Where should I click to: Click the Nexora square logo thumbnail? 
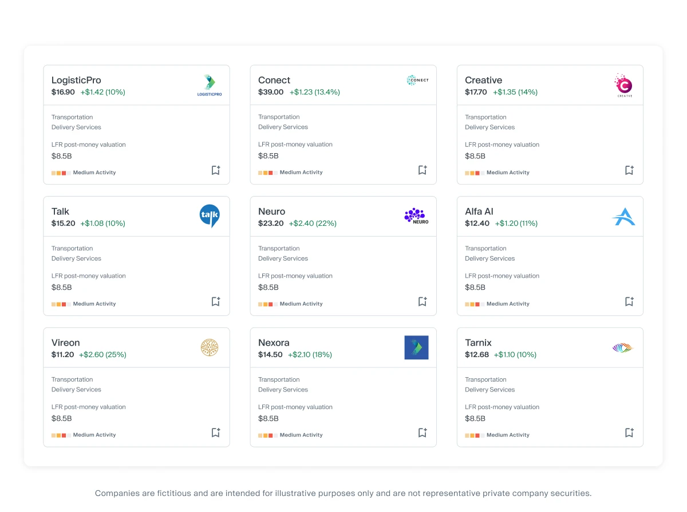click(416, 347)
